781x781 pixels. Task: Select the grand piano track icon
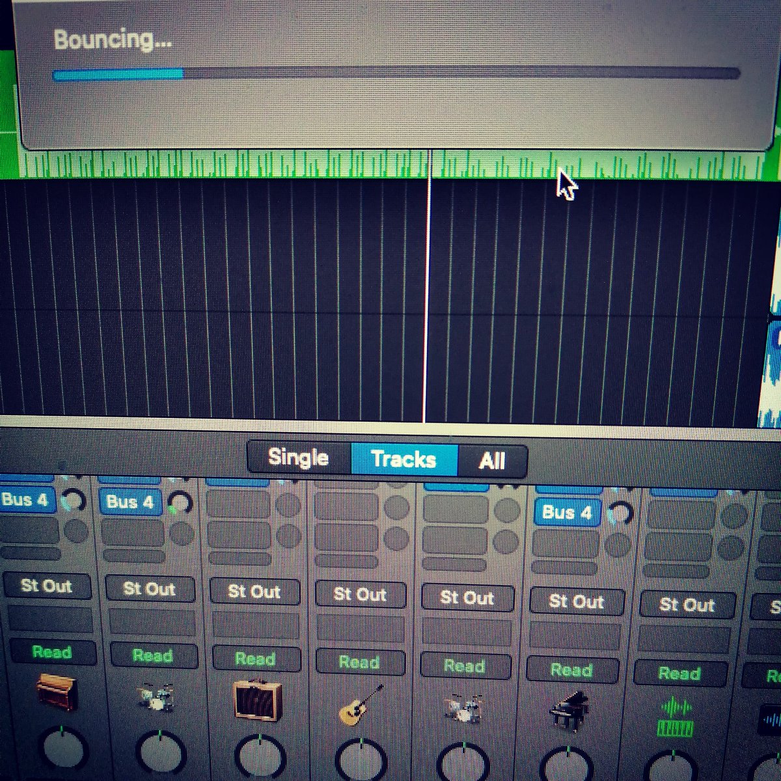tap(569, 711)
